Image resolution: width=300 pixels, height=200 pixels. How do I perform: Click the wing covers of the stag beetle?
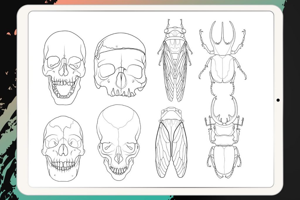224,160
